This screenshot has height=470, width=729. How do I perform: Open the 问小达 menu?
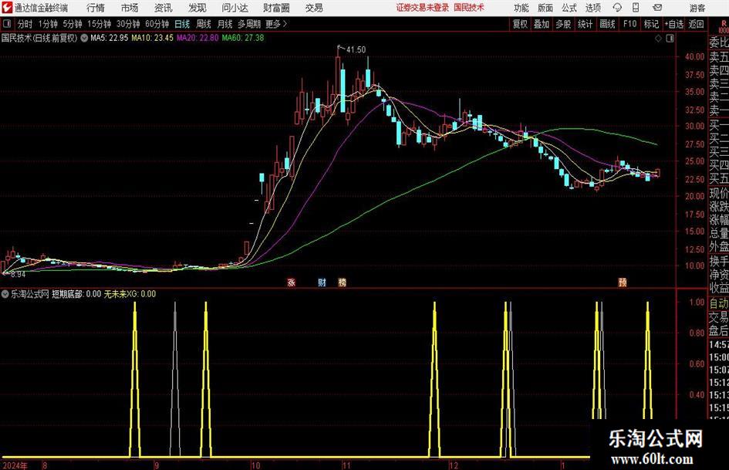pyautogui.click(x=235, y=8)
